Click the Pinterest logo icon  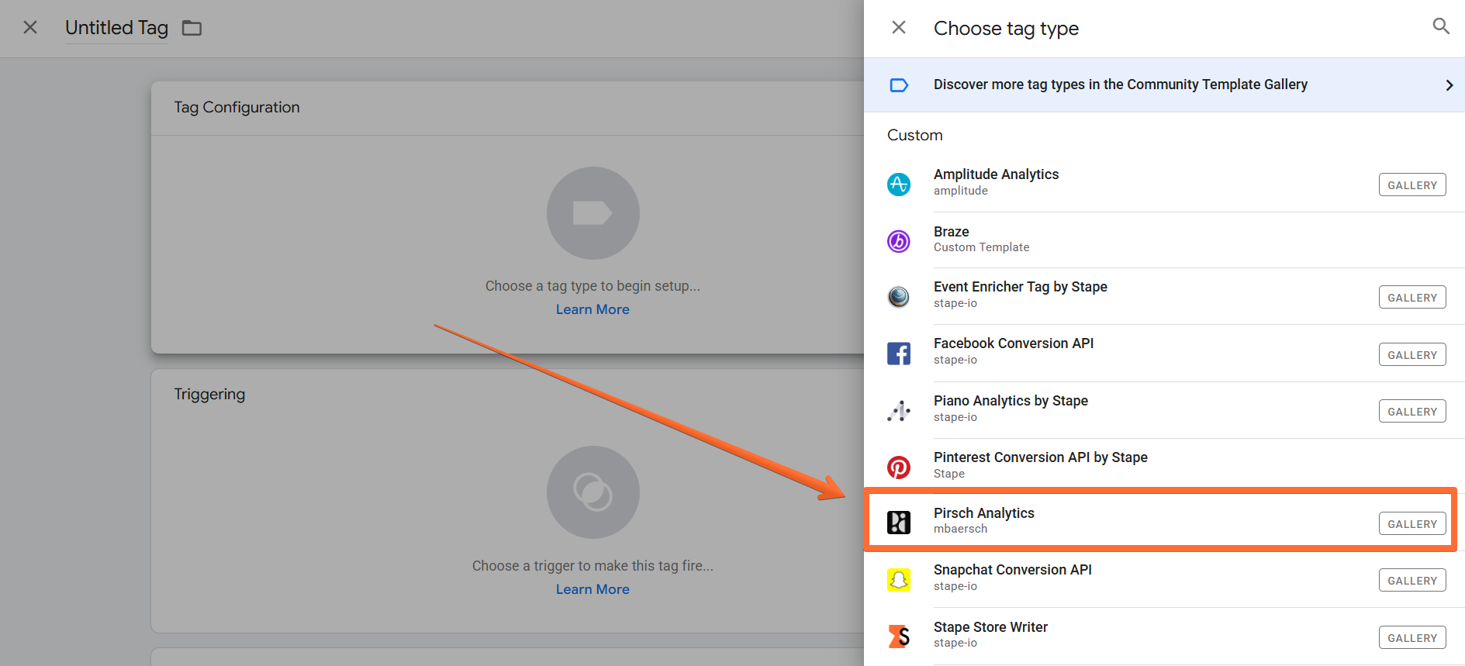899,468
